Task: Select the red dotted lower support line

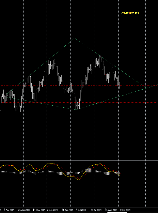Action: click(79, 103)
